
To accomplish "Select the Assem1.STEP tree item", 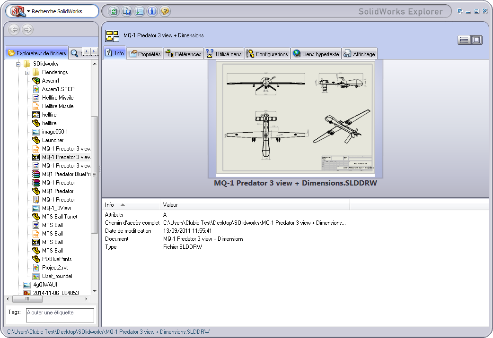I will (58, 89).
